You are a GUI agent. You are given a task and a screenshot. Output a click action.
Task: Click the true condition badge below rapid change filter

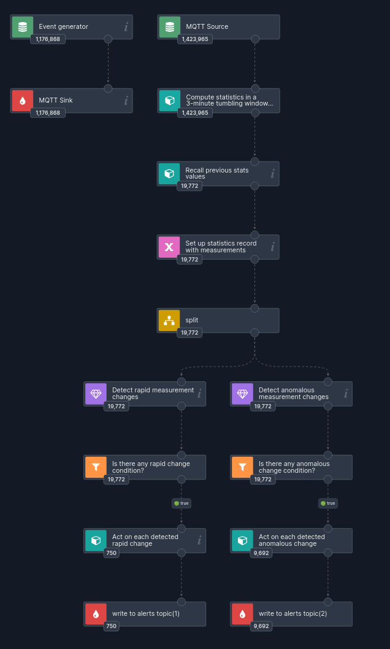point(181,503)
